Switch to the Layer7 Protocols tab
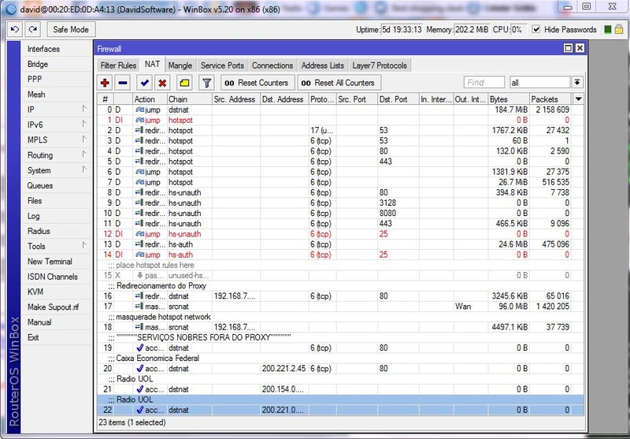630x439 pixels. pos(380,65)
